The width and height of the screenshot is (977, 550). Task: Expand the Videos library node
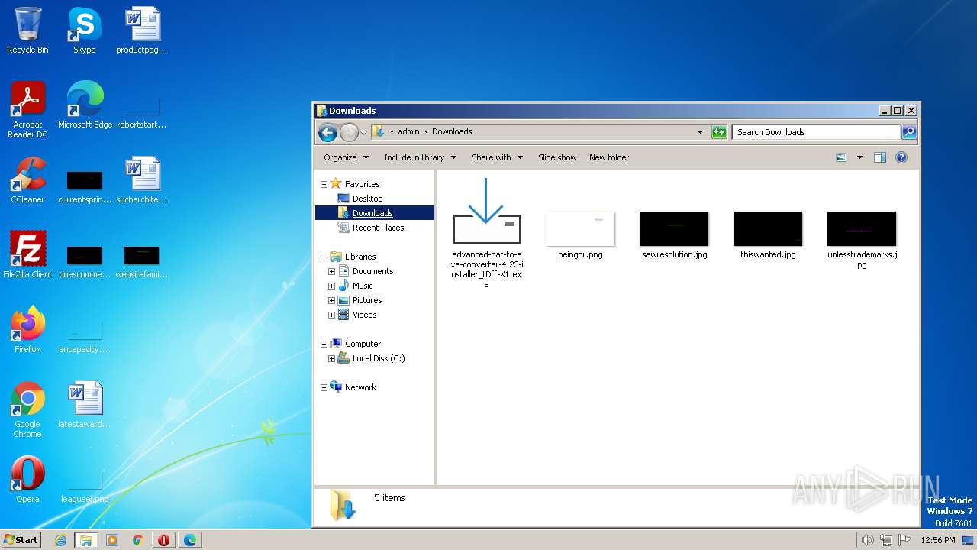pyautogui.click(x=331, y=315)
